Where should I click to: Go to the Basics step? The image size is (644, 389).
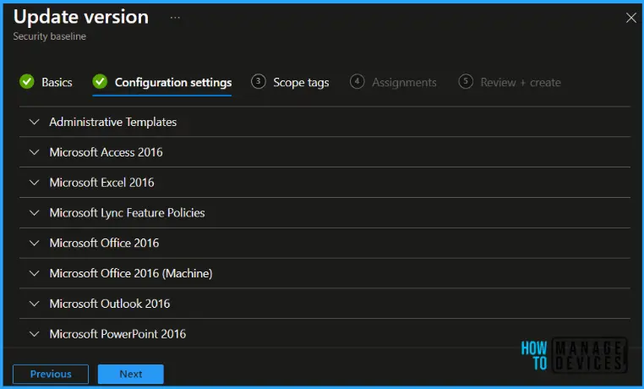click(46, 82)
